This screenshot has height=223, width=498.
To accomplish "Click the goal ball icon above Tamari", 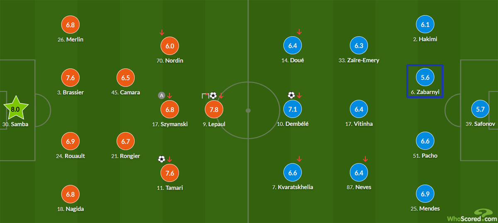I will (x=161, y=159).
